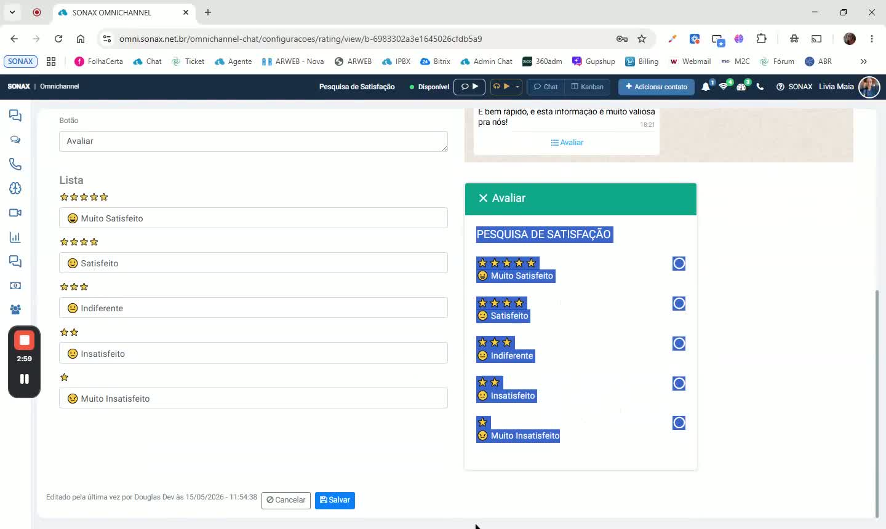Click the Satisfeito list input field
This screenshot has width=886, height=529.
[x=253, y=263]
